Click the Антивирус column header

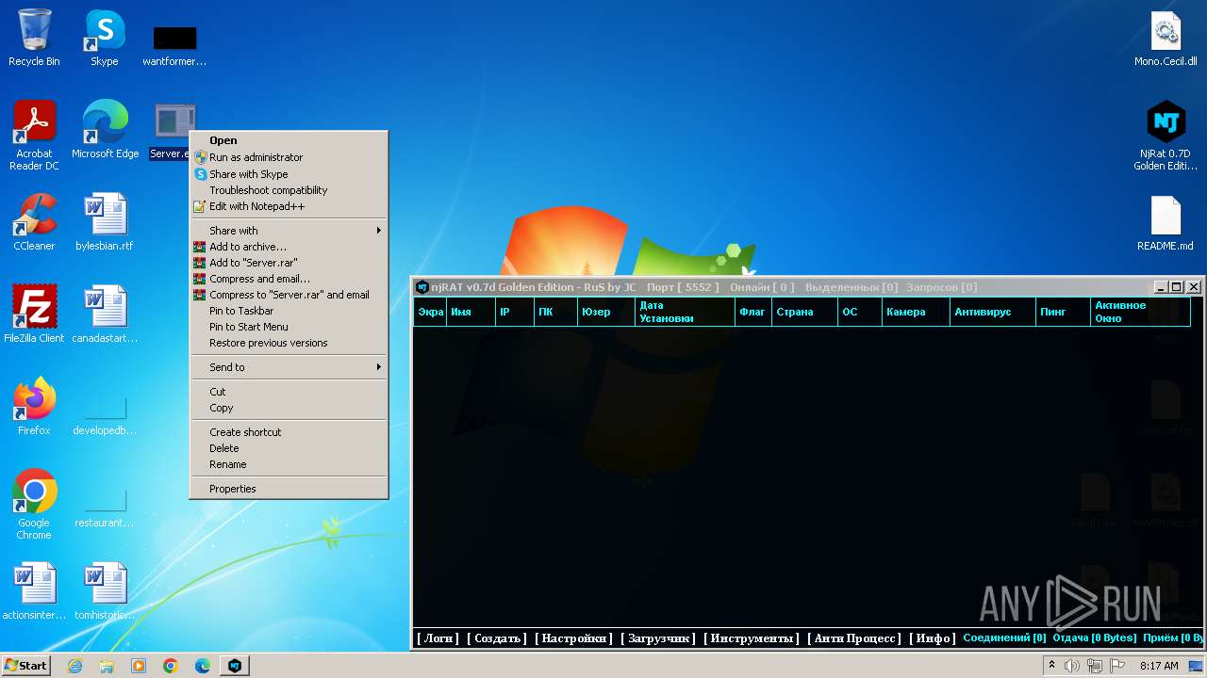[993, 312]
